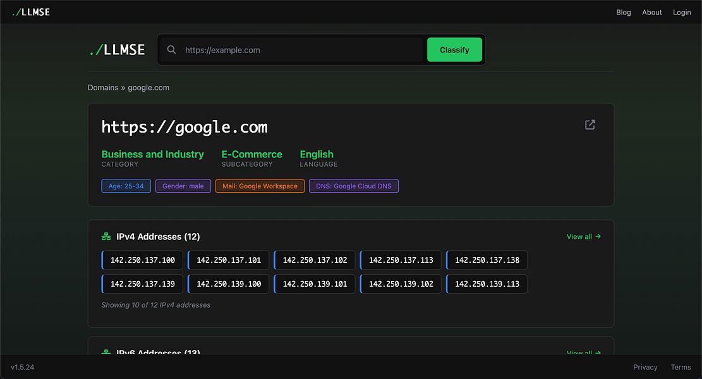Image resolution: width=702 pixels, height=379 pixels.
Task: Click the Mail: Google Workspace tag
Action: (260, 186)
